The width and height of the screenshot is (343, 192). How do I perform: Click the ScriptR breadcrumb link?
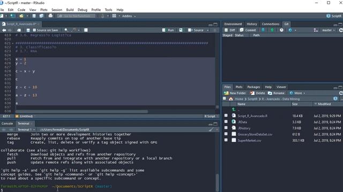[x=252, y=99]
